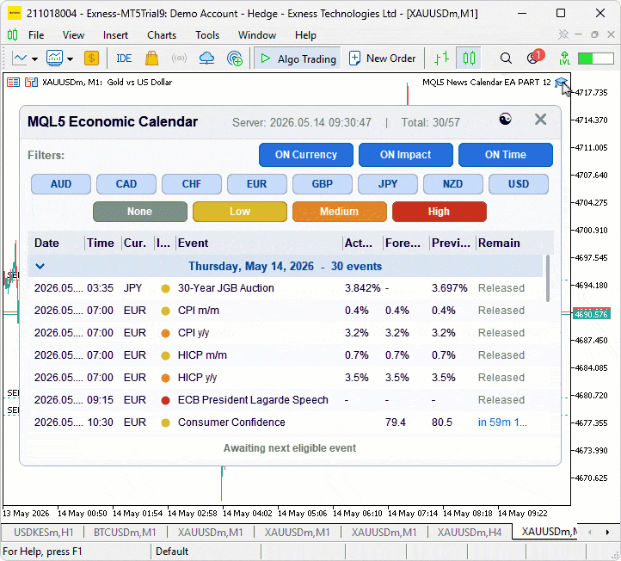This screenshot has height=561, width=621.
Task: Toggle the ON Time filter
Action: click(506, 155)
